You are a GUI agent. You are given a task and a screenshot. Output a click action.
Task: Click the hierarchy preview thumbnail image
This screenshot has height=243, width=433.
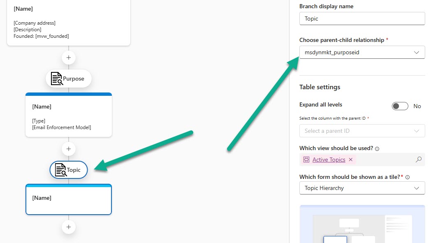tap(362, 224)
